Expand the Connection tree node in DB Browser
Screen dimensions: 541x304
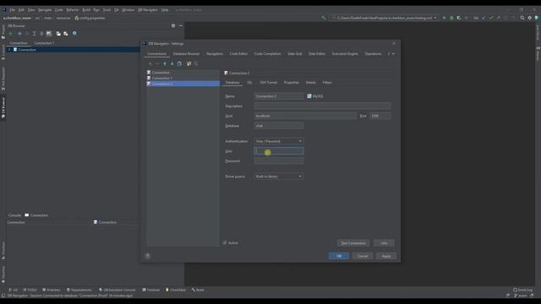click(x=9, y=50)
